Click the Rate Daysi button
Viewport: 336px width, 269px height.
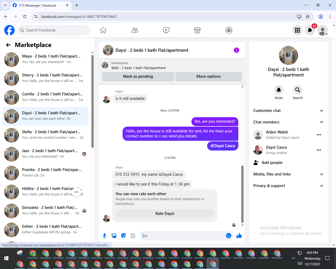point(165,214)
